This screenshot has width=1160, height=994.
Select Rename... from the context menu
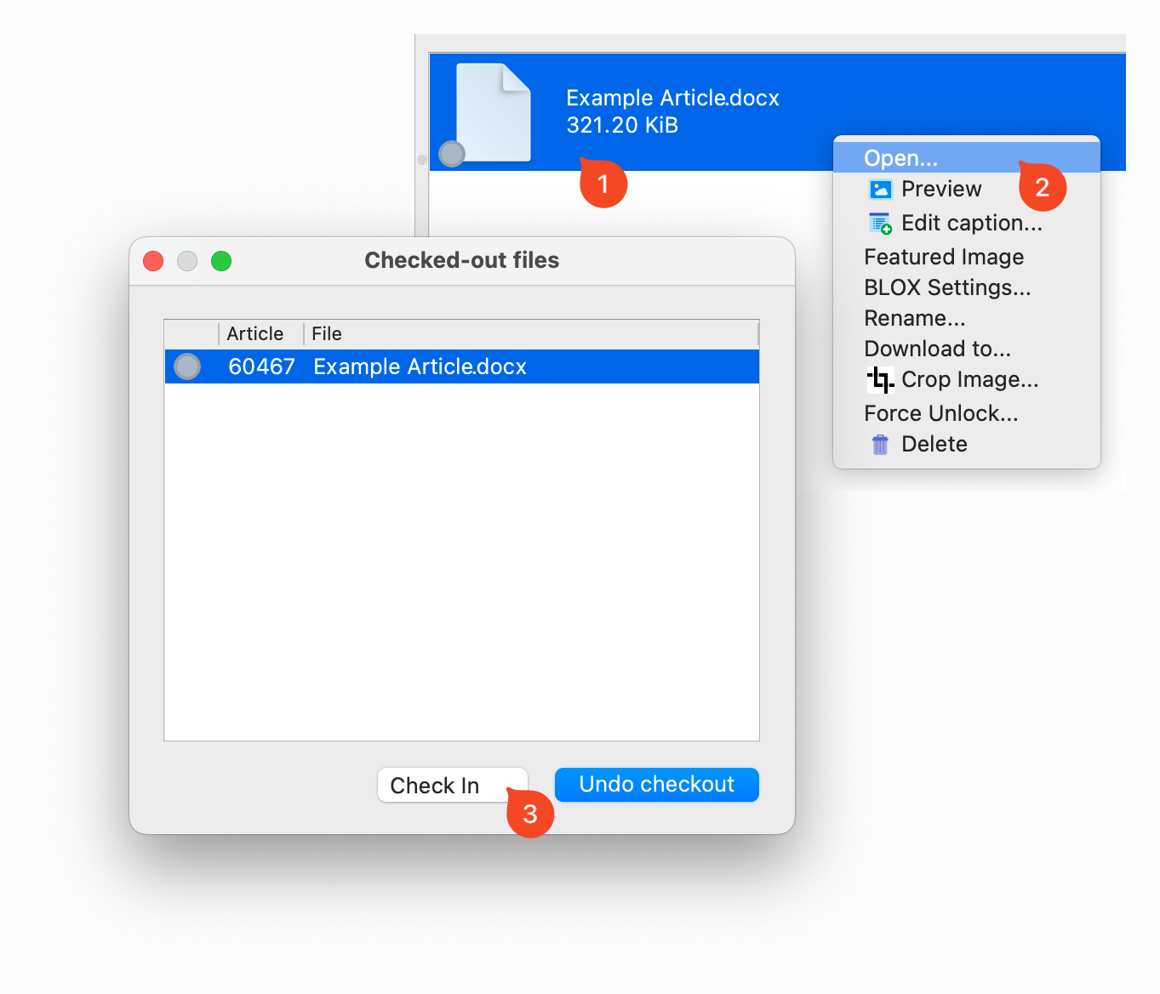coord(914,318)
